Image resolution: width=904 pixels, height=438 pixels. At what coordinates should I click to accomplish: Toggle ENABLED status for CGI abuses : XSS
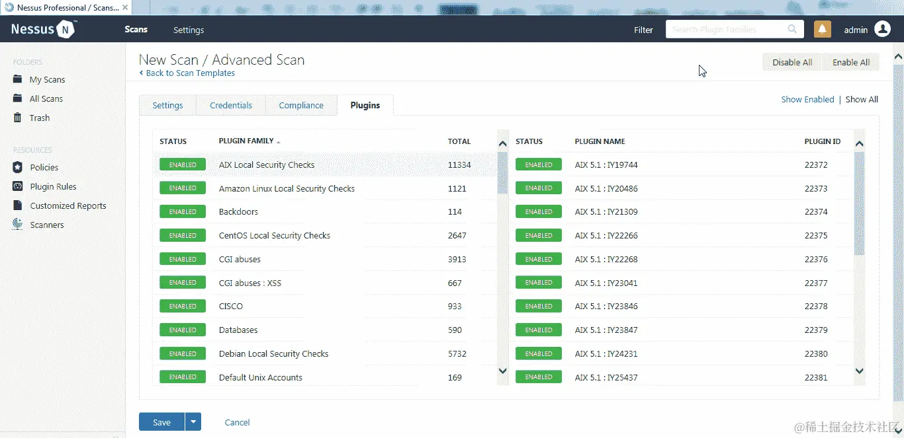[x=183, y=283]
